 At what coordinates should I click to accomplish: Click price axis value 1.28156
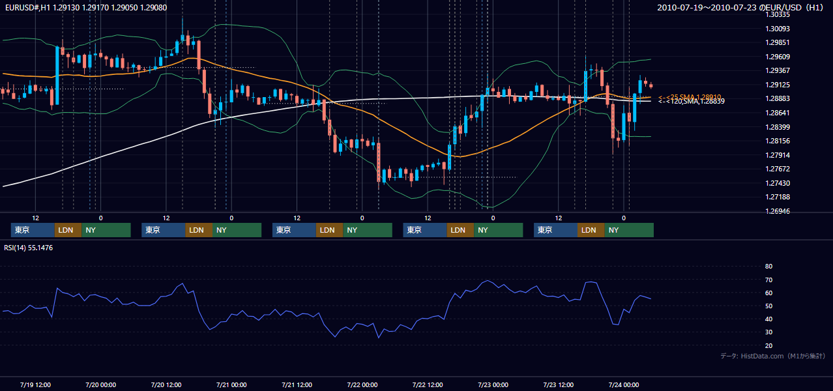coord(778,141)
